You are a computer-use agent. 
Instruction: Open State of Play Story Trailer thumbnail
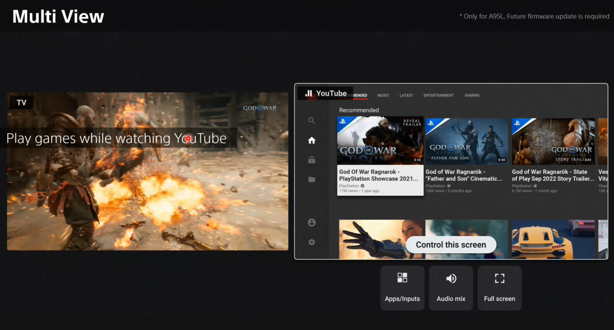pyautogui.click(x=553, y=142)
